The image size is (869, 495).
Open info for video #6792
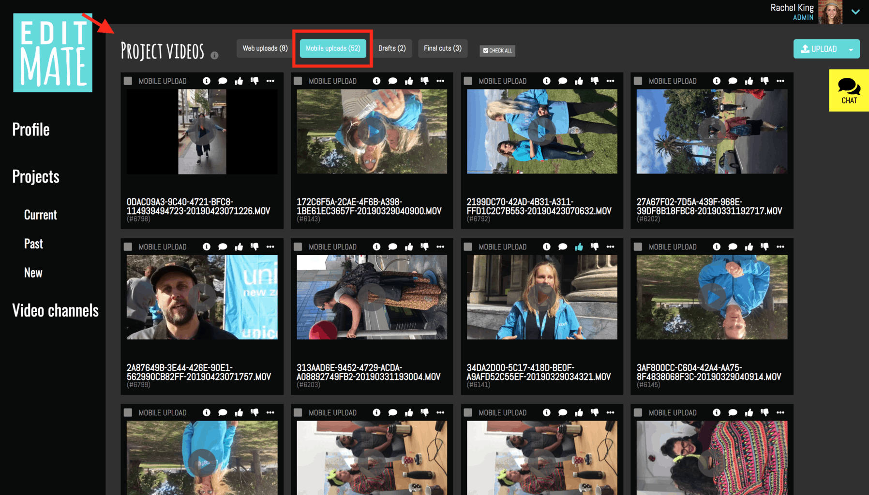point(547,81)
